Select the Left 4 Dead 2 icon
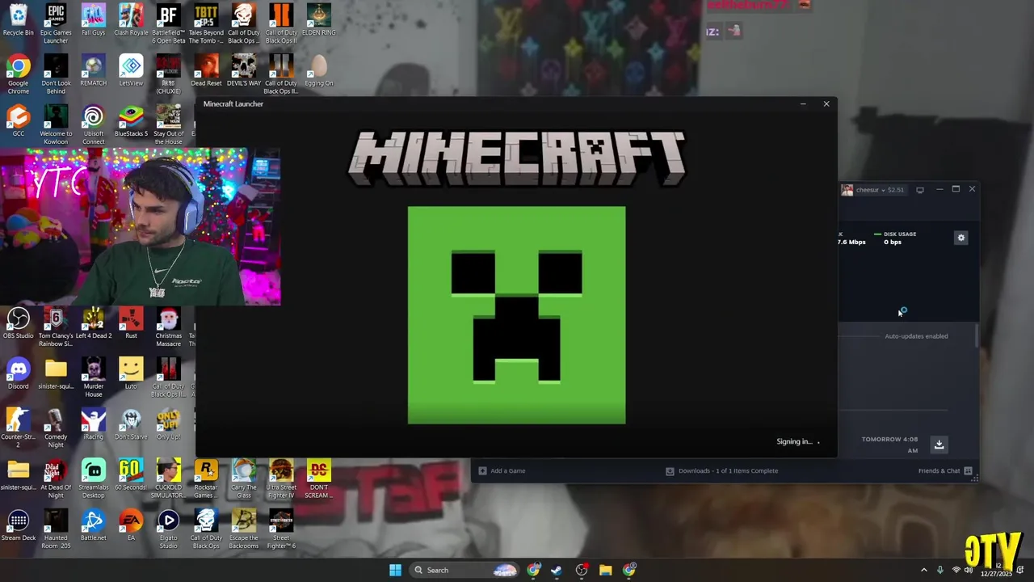 93,323
